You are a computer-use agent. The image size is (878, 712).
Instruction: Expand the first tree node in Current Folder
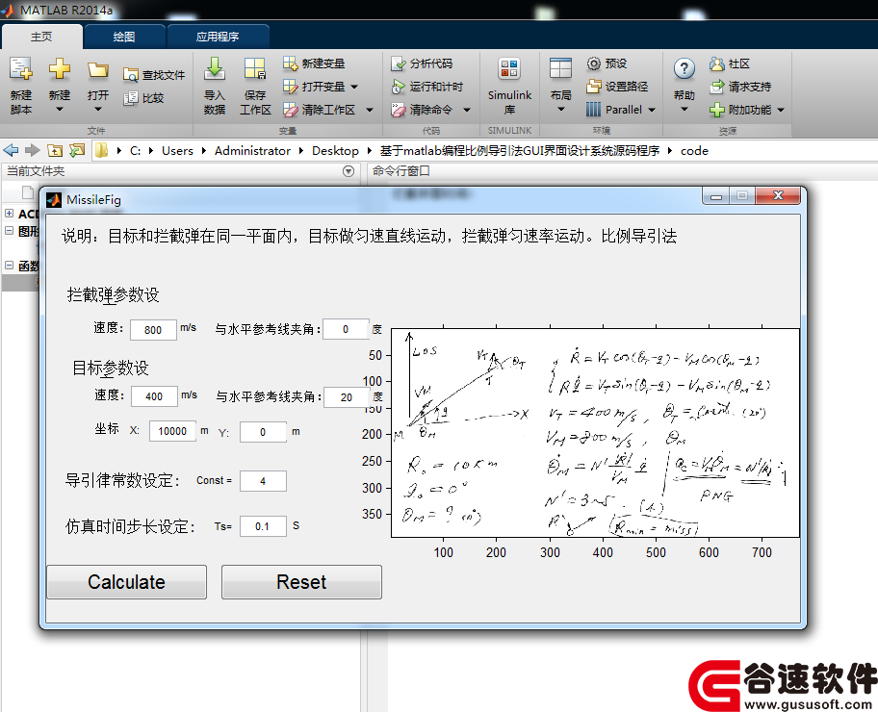click(x=9, y=214)
